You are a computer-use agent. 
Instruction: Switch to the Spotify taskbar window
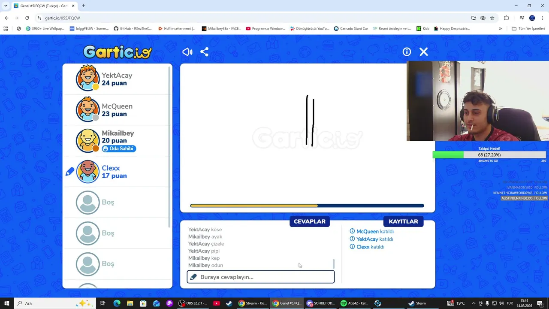tap(355, 303)
